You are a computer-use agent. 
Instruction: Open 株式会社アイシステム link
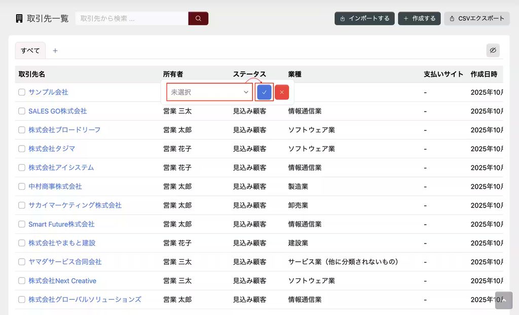click(61, 167)
